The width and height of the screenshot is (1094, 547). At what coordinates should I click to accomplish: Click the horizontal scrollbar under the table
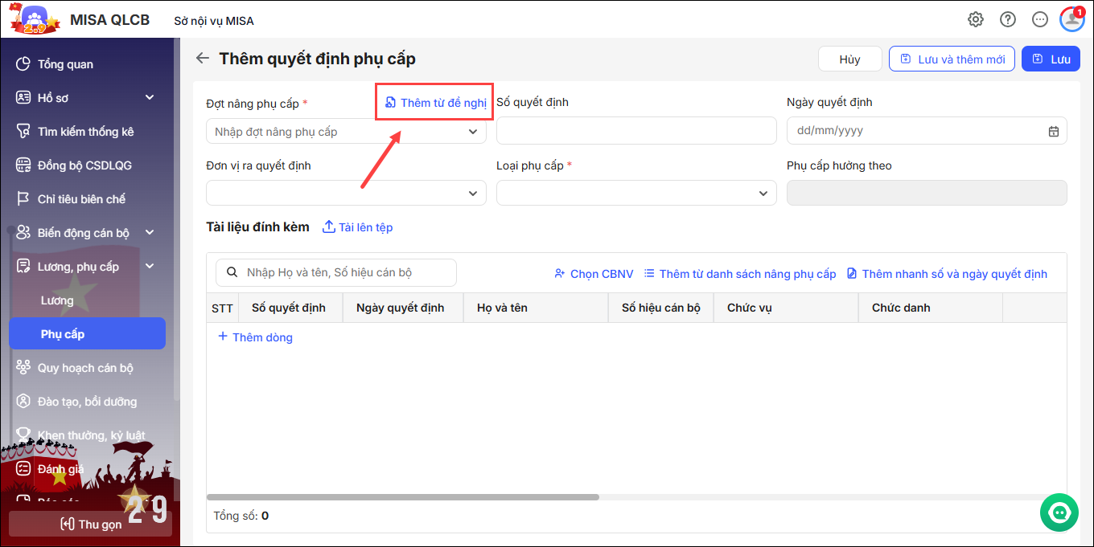click(x=402, y=497)
